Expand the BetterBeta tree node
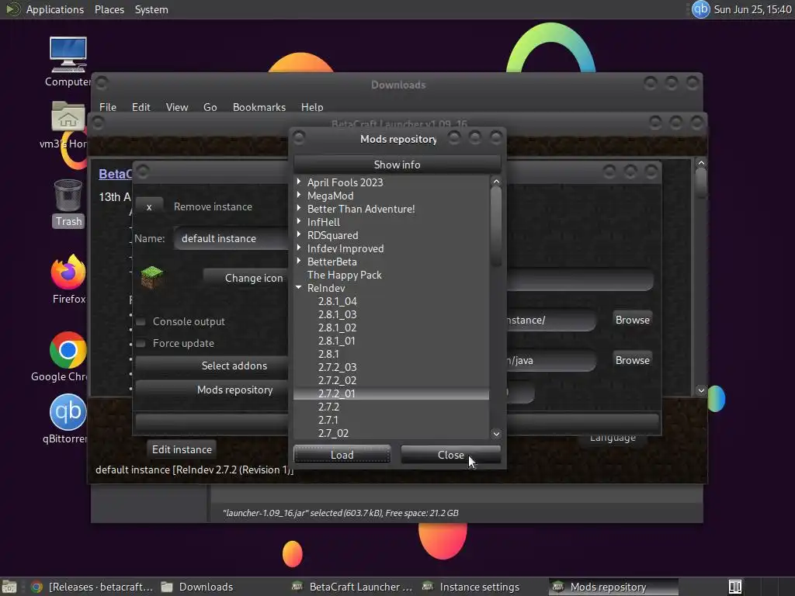This screenshot has width=795, height=596. point(299,261)
